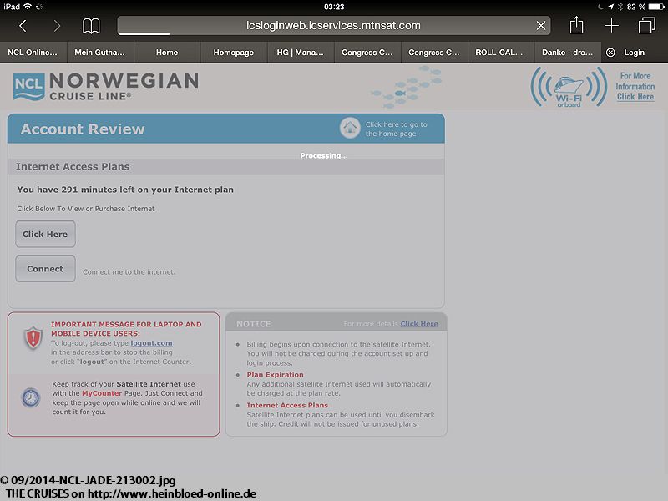This screenshot has height=501, width=668.
Task: Follow Click here to go to home page
Action: [396, 129]
